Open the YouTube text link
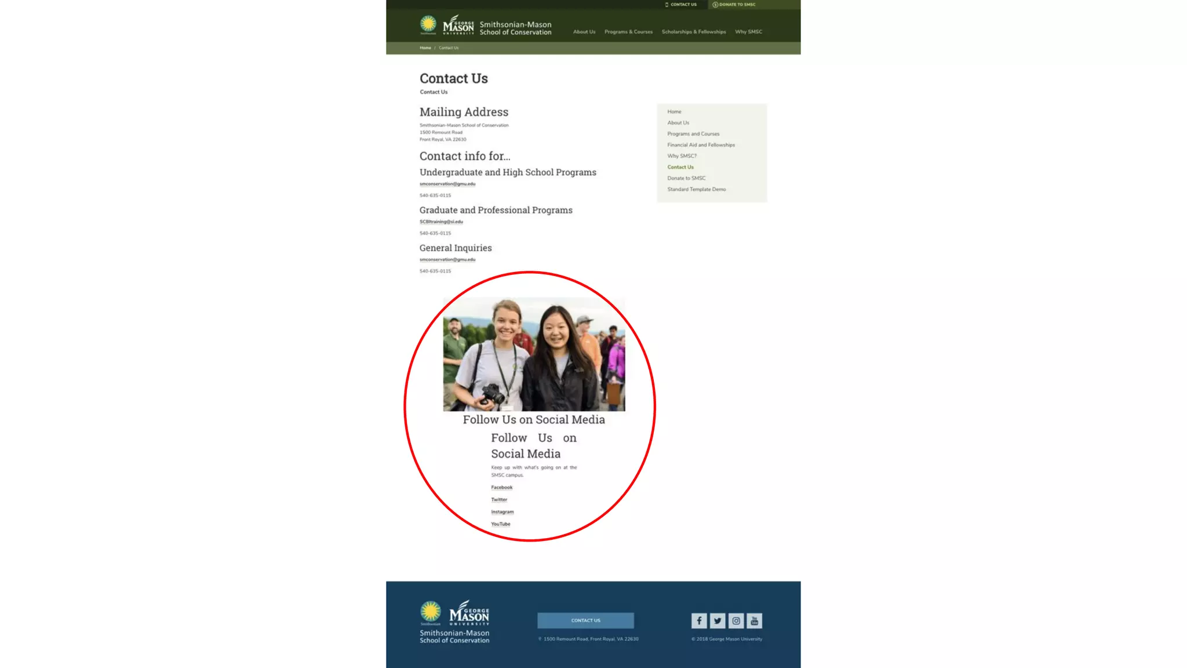1187x668 pixels. click(x=501, y=524)
